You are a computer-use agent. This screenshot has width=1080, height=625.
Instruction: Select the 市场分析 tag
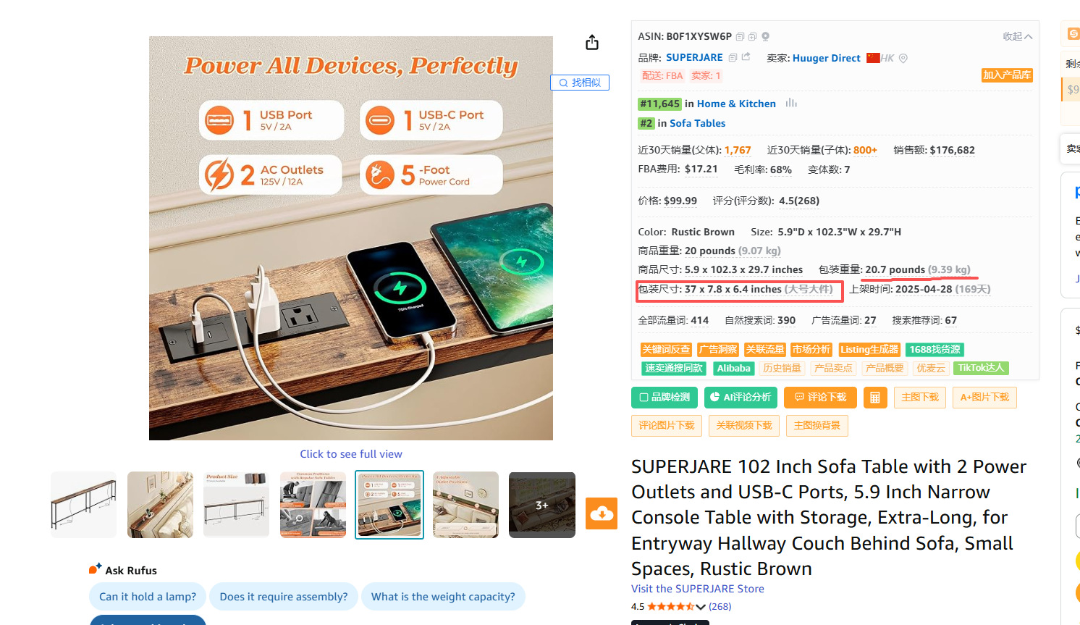point(811,349)
